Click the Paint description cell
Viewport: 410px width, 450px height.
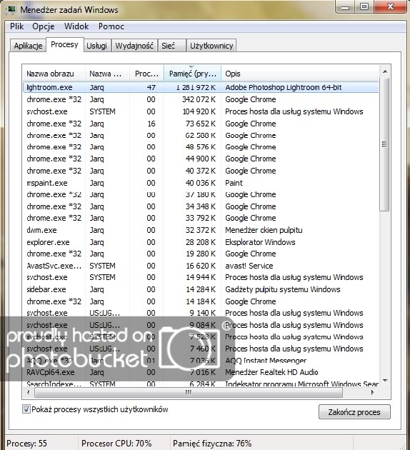(x=234, y=183)
